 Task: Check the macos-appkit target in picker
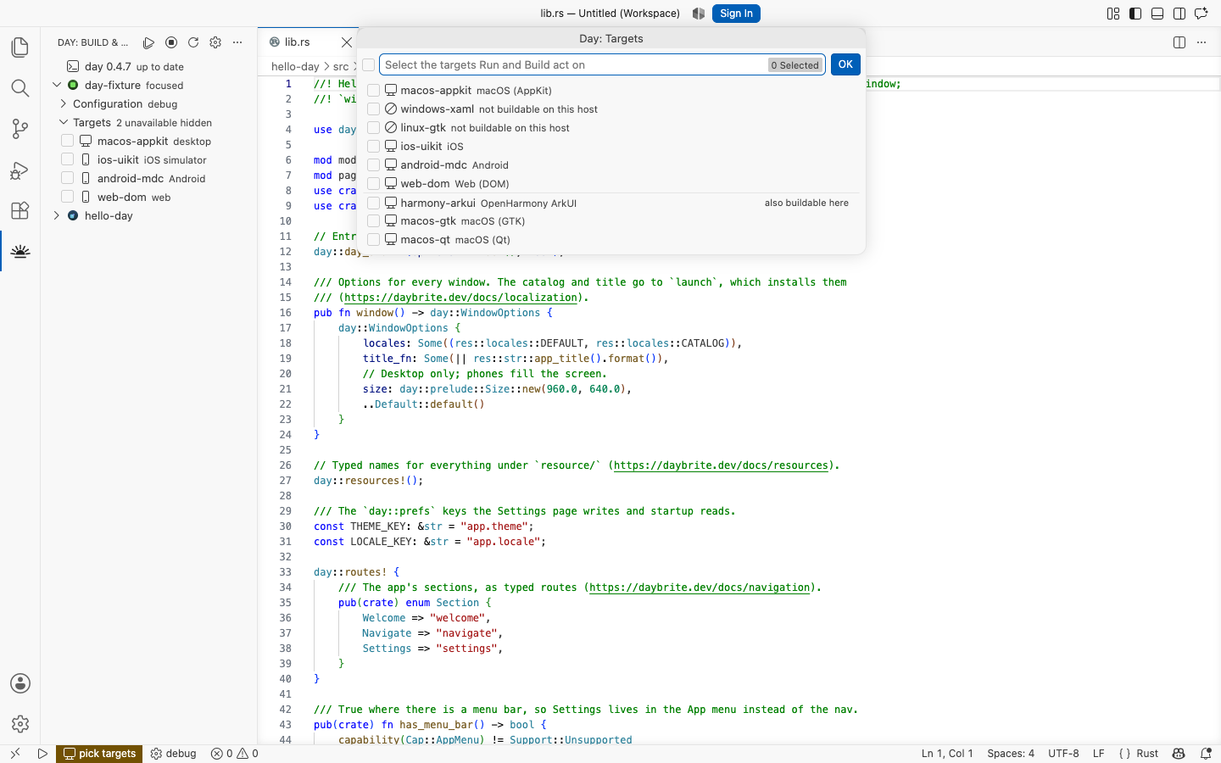point(373,91)
